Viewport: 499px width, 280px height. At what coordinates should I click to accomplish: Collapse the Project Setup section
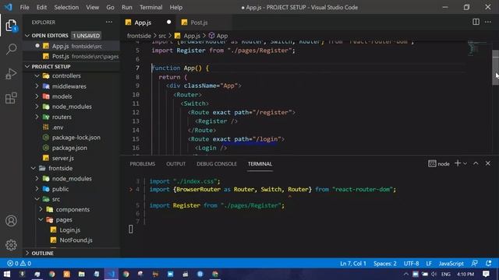tap(27, 66)
